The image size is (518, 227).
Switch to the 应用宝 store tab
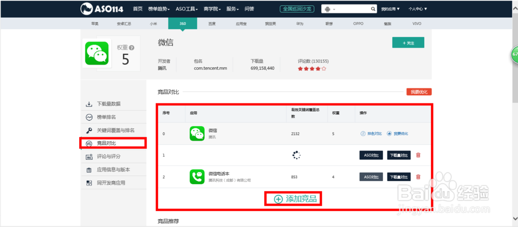(241, 23)
